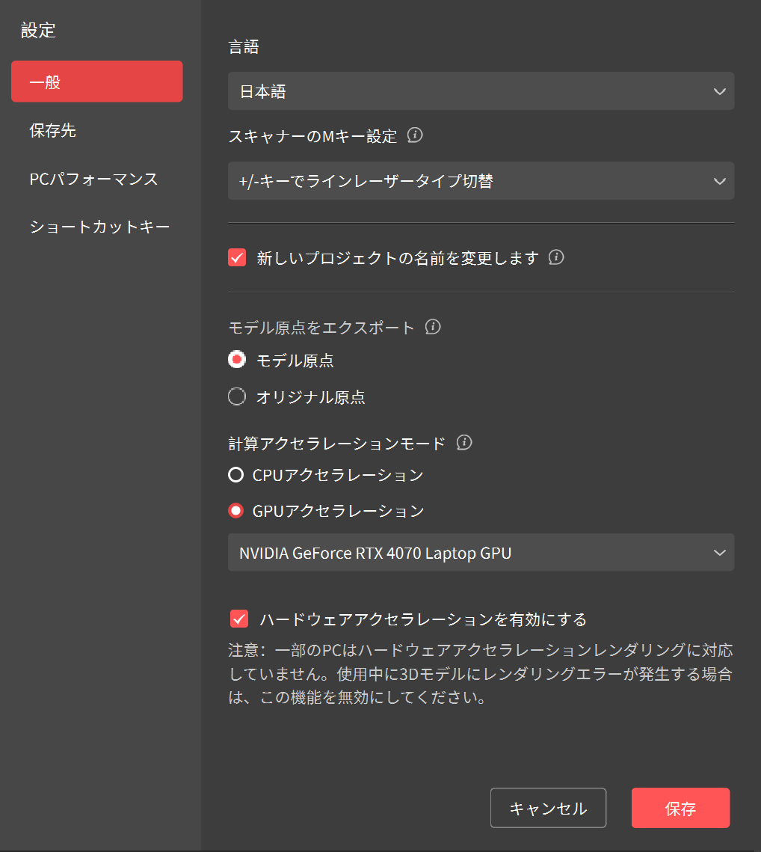Choose the GPUアクセラレーション radio button
This screenshot has height=852, width=761.
(x=236, y=511)
